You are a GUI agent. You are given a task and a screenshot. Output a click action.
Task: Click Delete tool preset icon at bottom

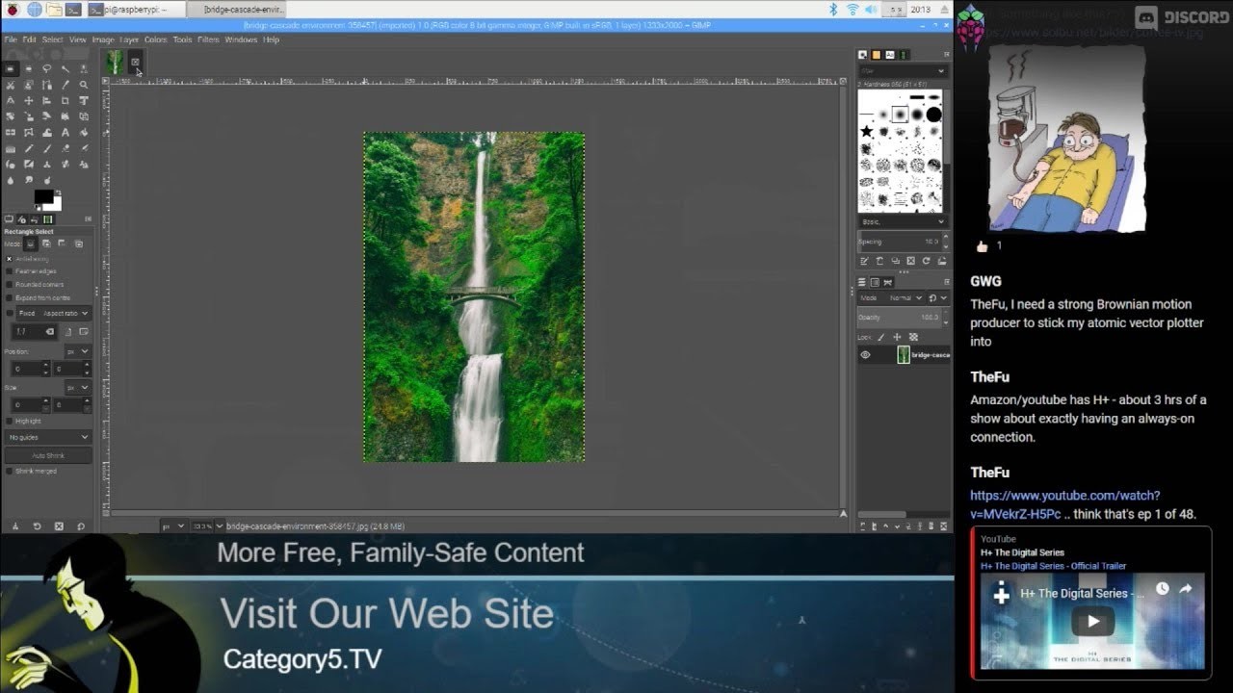coord(59,526)
